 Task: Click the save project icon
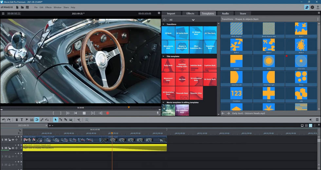(x=27, y=8)
